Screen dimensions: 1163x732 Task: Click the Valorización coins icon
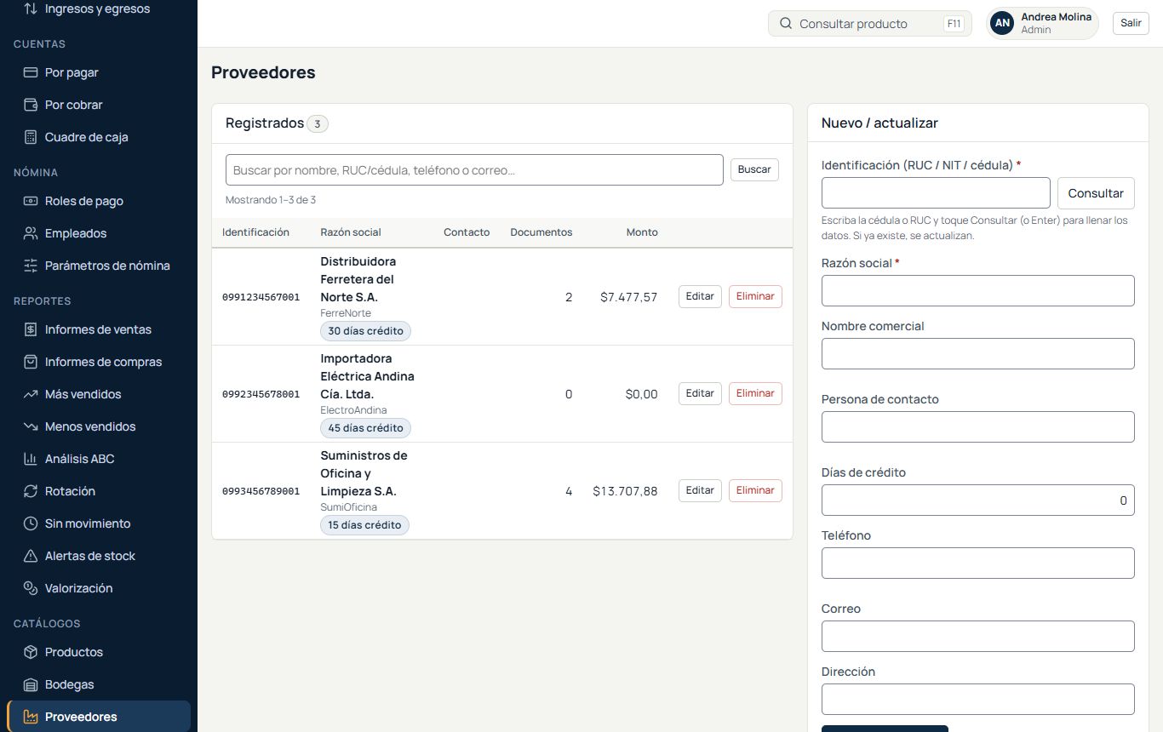pyautogui.click(x=31, y=588)
